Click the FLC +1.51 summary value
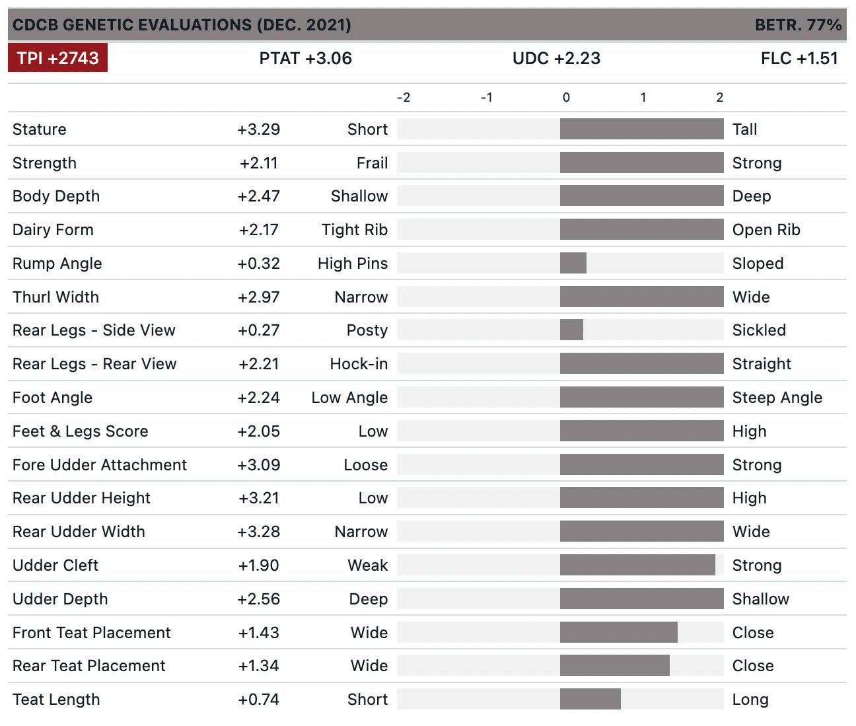This screenshot has height=726, width=856. [799, 58]
